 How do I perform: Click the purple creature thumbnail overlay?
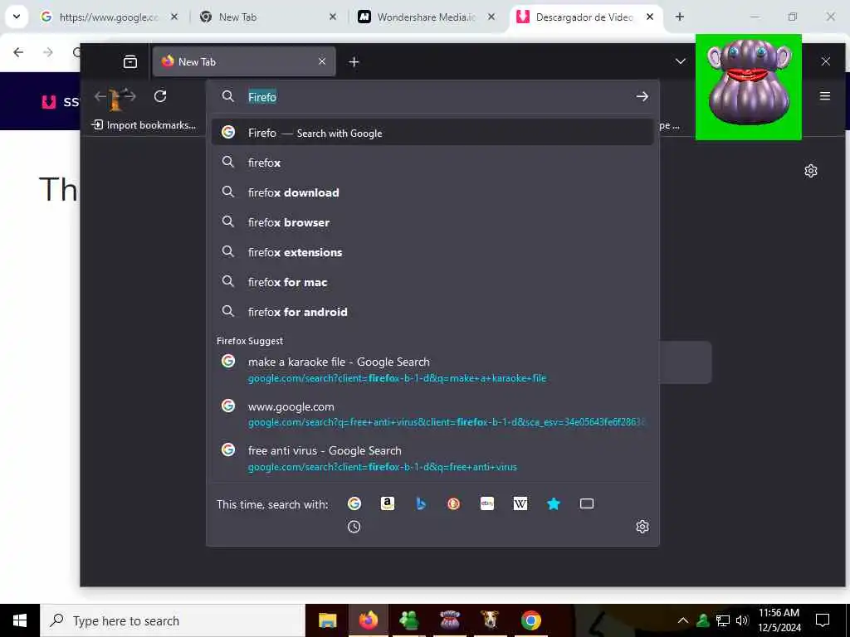[748, 86]
